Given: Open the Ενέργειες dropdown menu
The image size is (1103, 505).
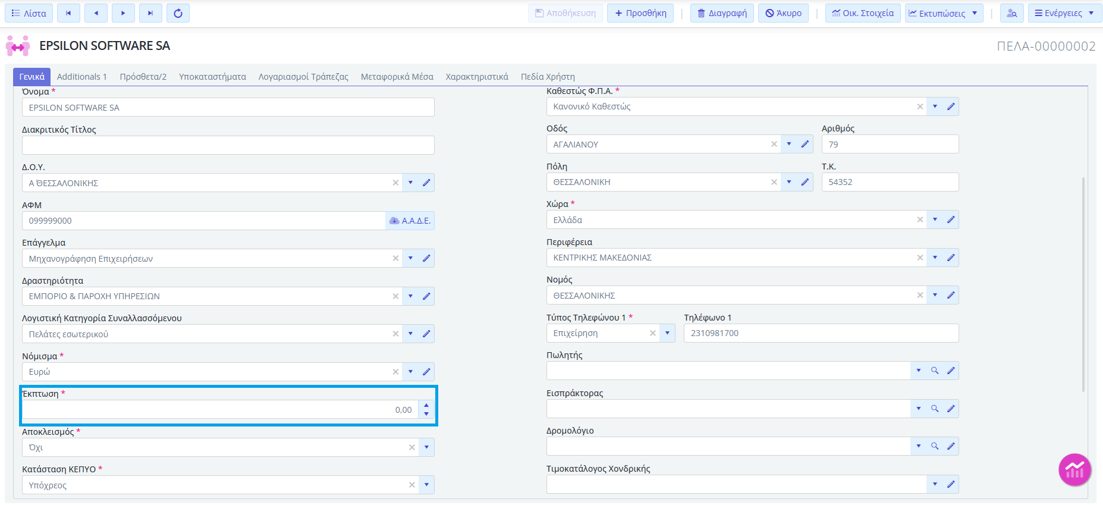Looking at the screenshot, I should 1064,13.
